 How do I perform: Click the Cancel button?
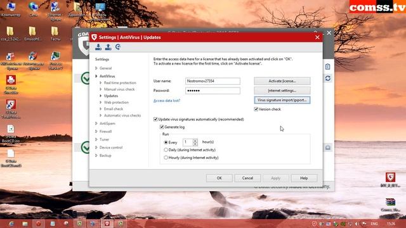click(x=247, y=178)
